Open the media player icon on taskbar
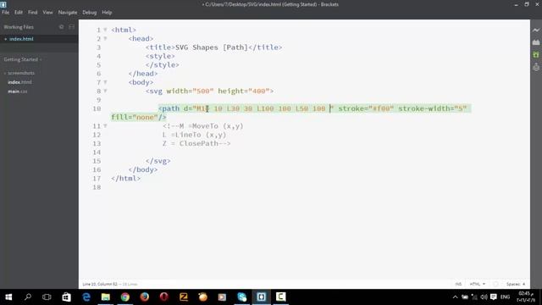This screenshot has width=542, height=305. 222,297
